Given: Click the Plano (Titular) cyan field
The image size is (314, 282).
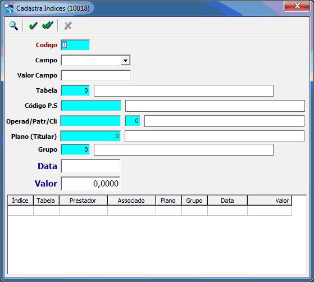Looking at the screenshot, I should coord(90,136).
